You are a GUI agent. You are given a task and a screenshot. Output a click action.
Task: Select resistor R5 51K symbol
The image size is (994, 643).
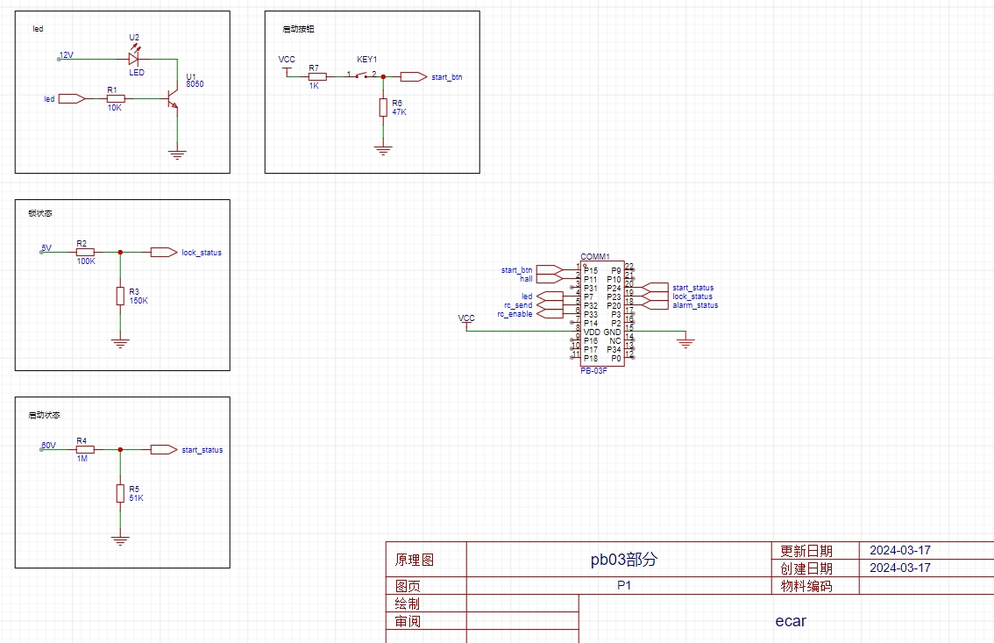click(120, 493)
